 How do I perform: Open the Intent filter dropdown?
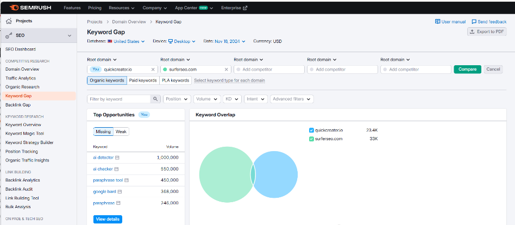(x=256, y=99)
